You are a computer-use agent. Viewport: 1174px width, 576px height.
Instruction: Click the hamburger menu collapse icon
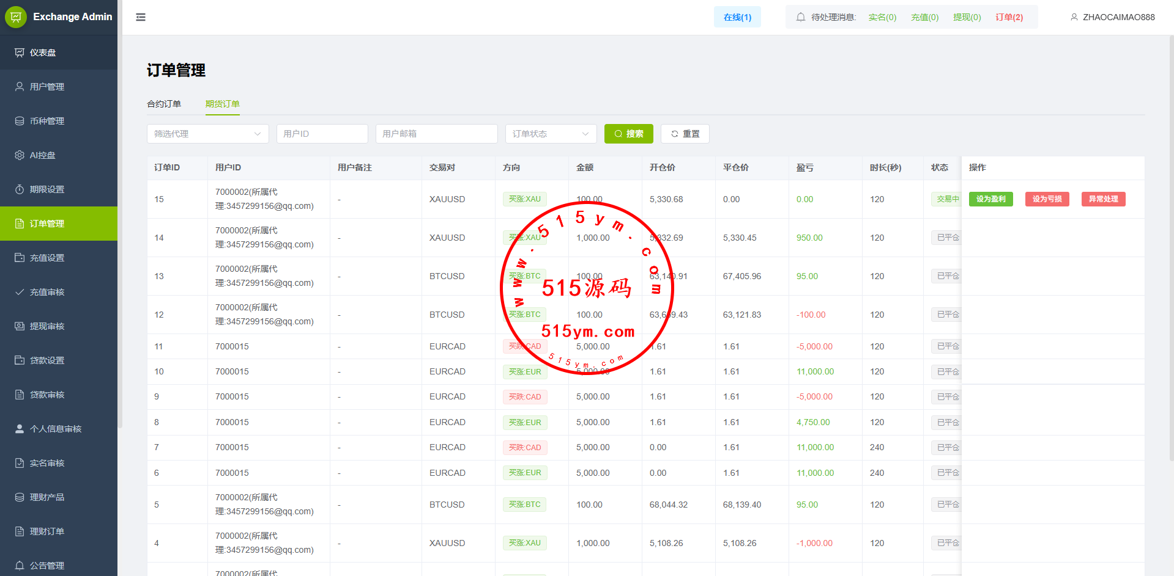pyautogui.click(x=141, y=17)
